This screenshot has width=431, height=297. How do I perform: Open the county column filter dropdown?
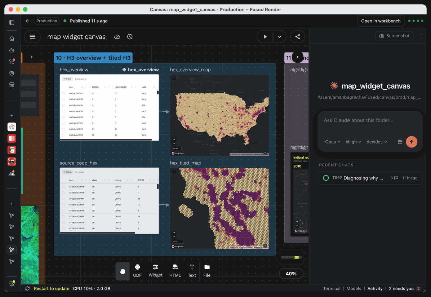(131, 181)
